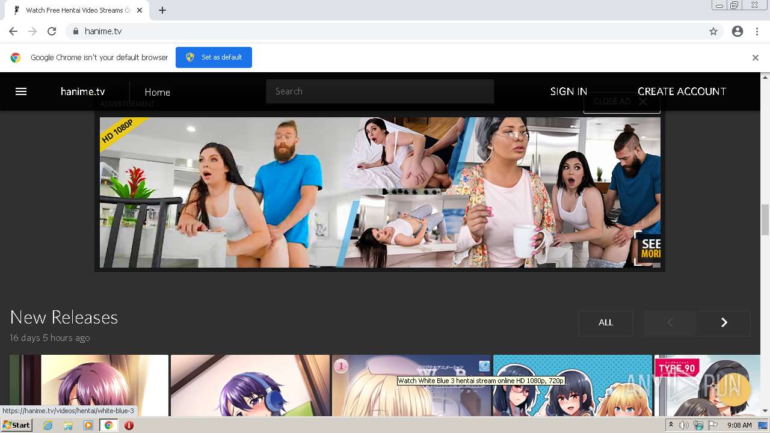Open Windows Media Player from taskbar
Image resolution: width=770 pixels, height=433 pixels.
[88, 425]
